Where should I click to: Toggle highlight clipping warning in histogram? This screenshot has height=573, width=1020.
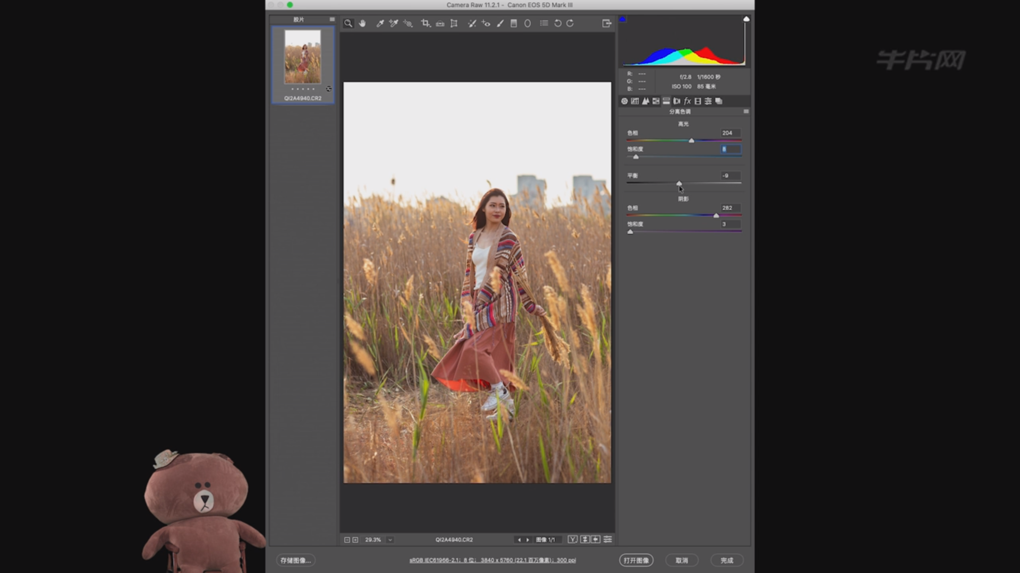click(746, 19)
